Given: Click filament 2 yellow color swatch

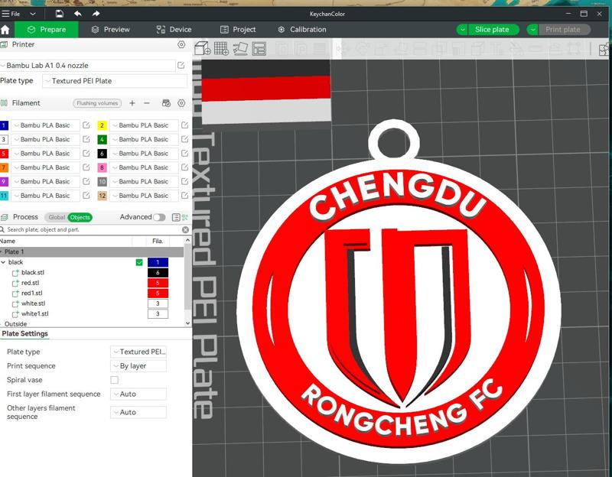Looking at the screenshot, I should (x=102, y=125).
